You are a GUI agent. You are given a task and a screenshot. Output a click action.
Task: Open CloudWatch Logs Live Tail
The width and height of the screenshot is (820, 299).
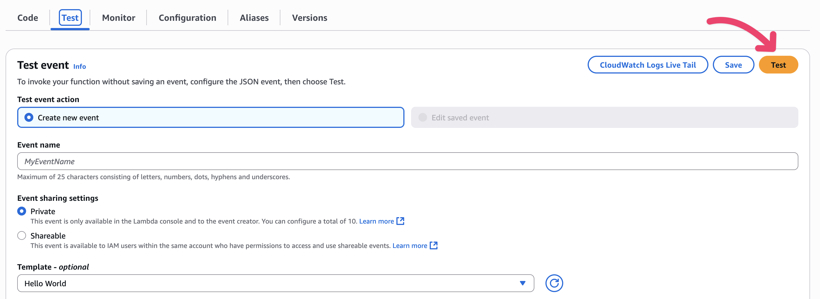pos(648,65)
